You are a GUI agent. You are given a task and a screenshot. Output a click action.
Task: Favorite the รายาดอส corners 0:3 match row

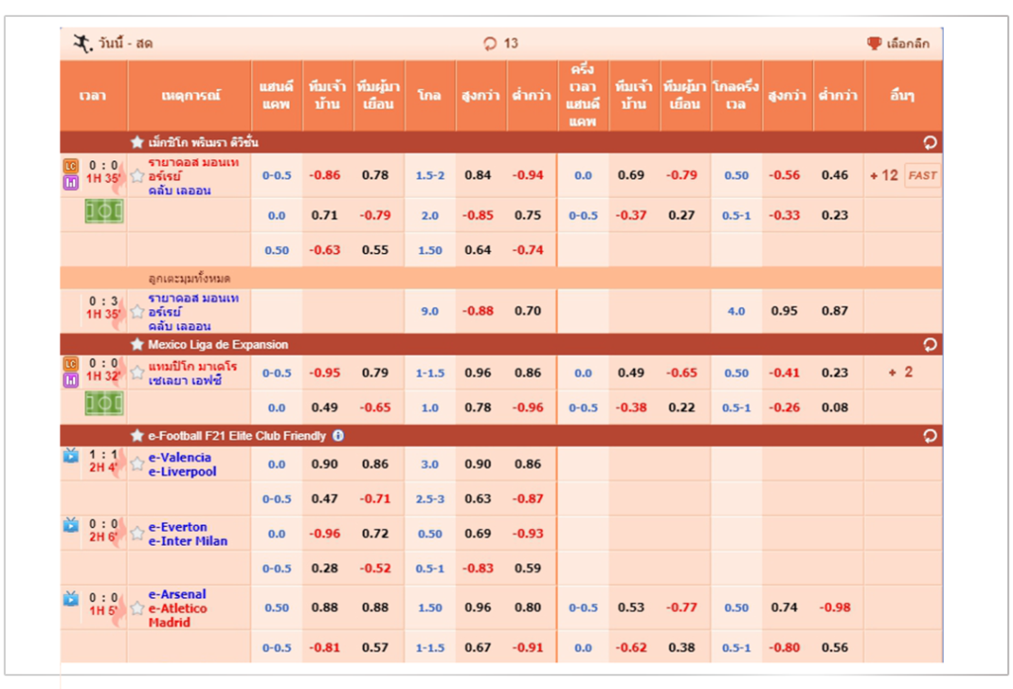point(137,312)
